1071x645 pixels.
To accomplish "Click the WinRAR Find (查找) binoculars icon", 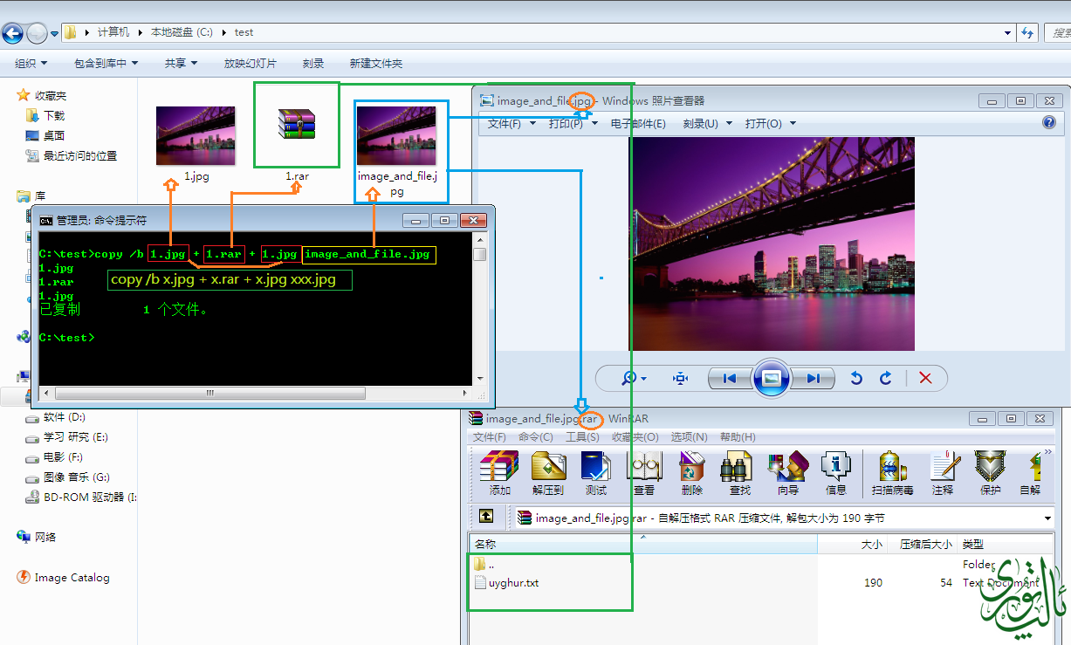I will tap(739, 472).
